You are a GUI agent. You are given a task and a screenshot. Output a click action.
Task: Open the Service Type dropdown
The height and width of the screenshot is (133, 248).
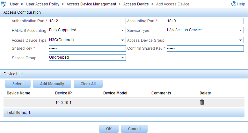(x=205, y=30)
